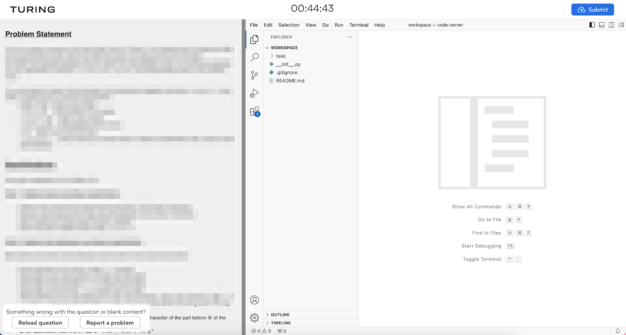Expand the OUTLINE section
The width and height of the screenshot is (626, 335).
[267, 315]
